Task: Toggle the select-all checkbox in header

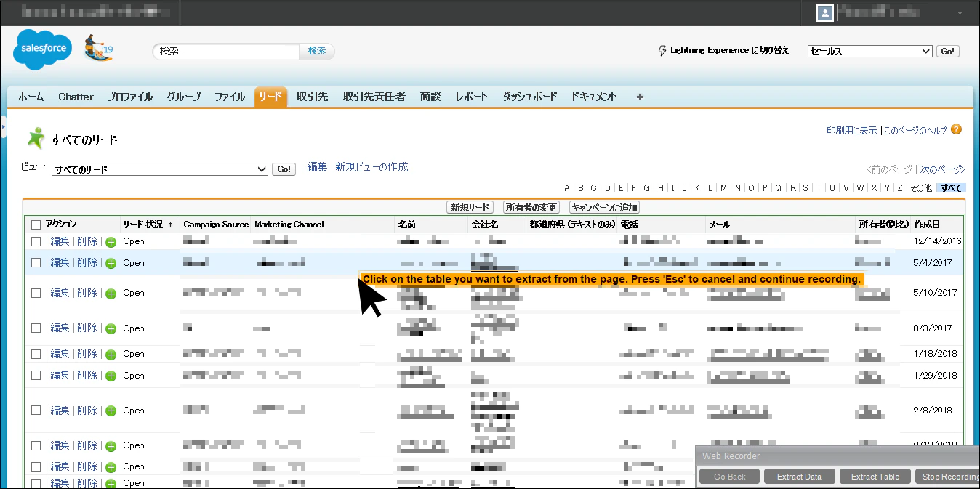Action: click(36, 225)
